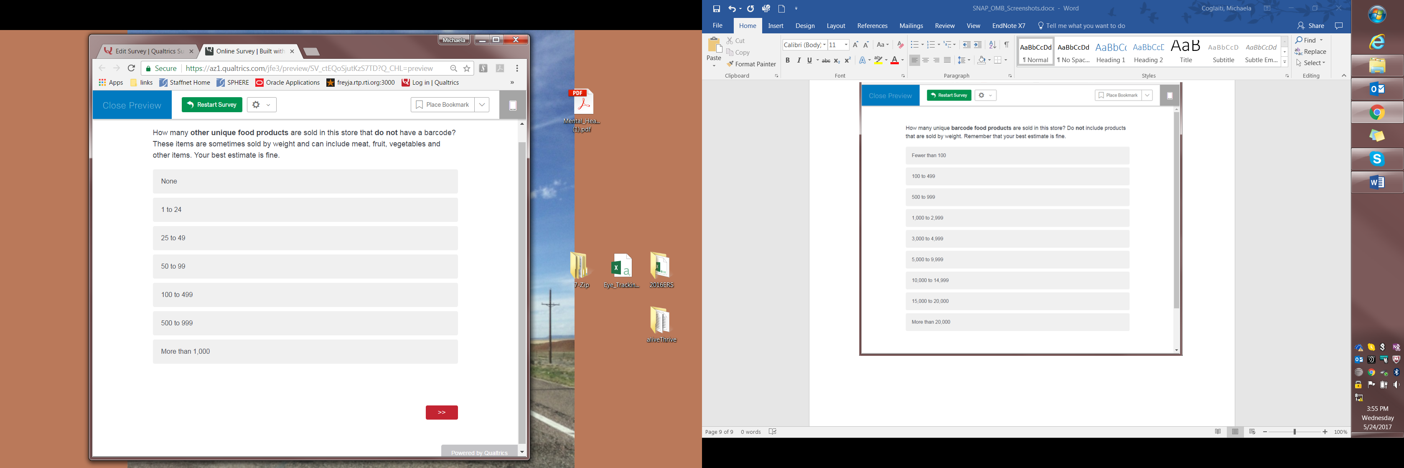Click the mobile preview icon in Qualtrics
The image size is (1404, 468).
(513, 106)
